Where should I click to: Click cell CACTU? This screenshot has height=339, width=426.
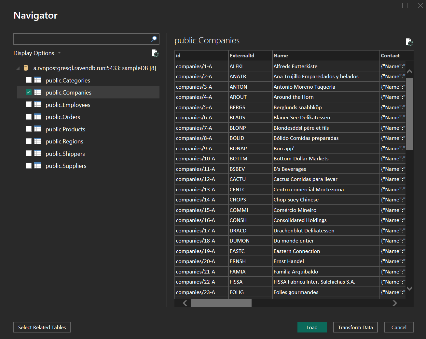(x=250, y=179)
